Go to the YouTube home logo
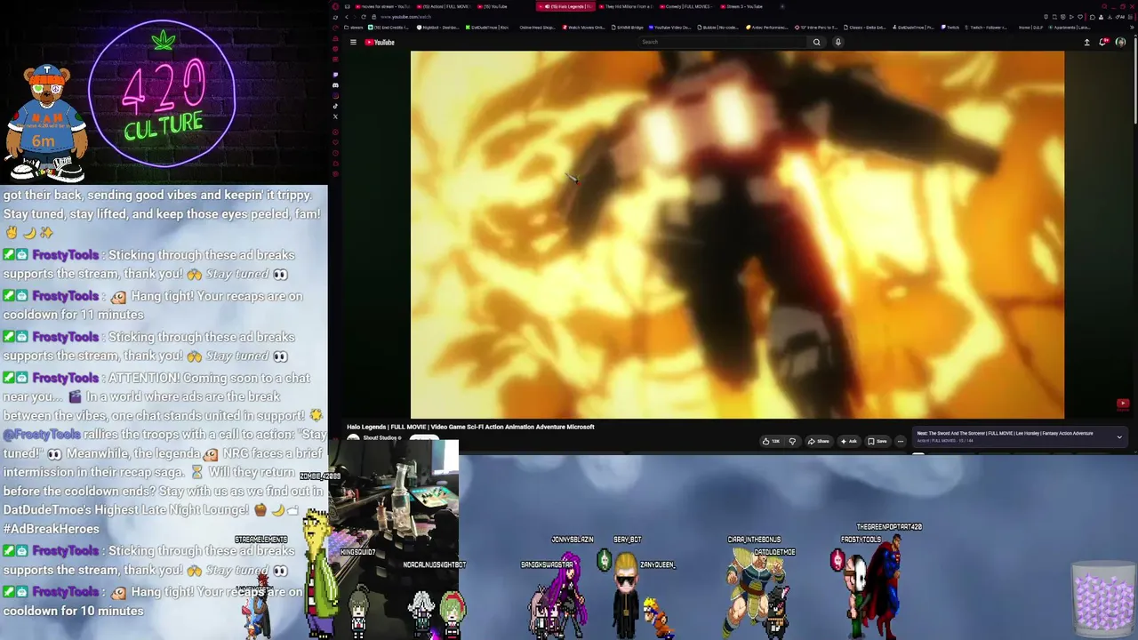This screenshot has height=640, width=1138. point(380,42)
